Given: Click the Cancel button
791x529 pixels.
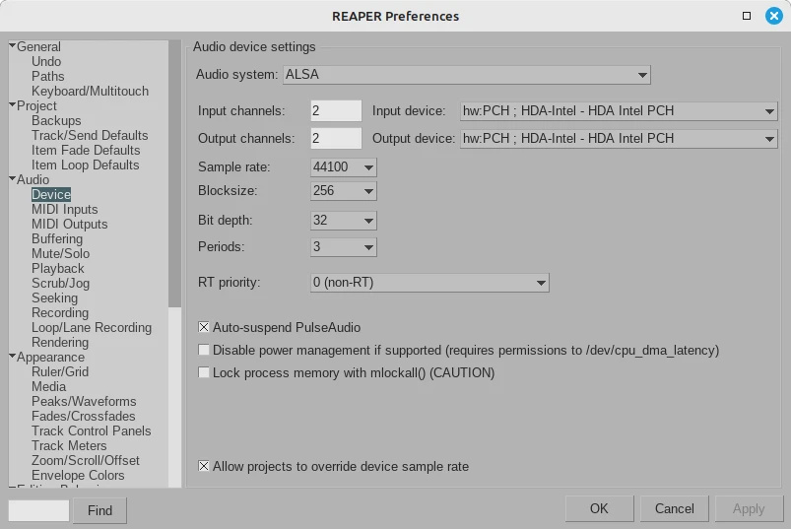Looking at the screenshot, I should pyautogui.click(x=675, y=508).
